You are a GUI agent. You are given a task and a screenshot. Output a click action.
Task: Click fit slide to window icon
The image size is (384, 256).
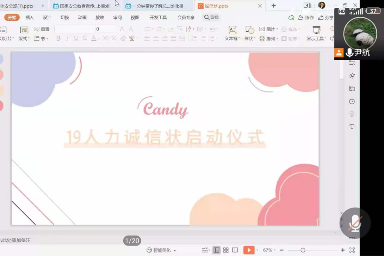point(352,250)
